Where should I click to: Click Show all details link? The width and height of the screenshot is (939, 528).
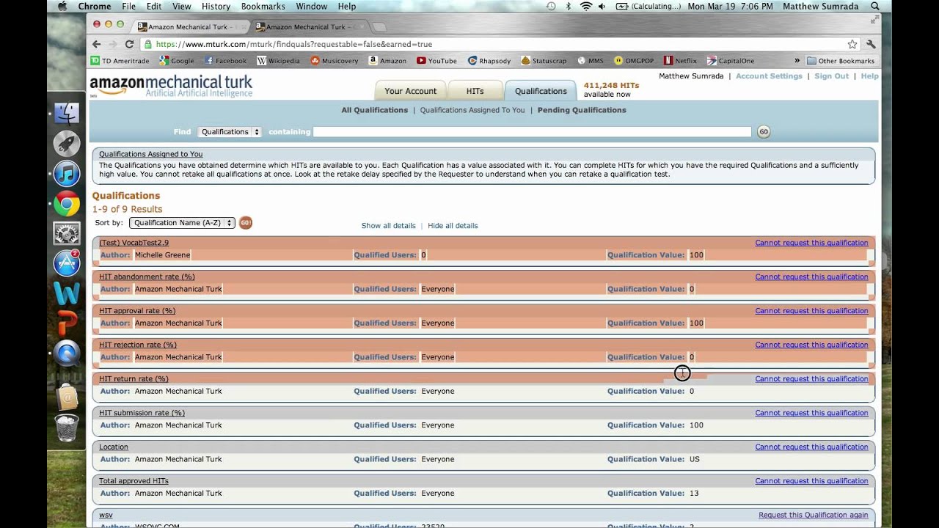pyautogui.click(x=388, y=226)
